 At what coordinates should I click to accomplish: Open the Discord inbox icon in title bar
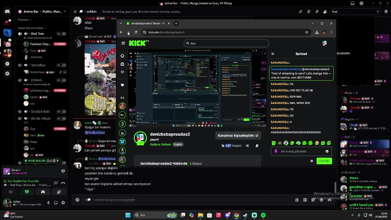pos(353,3)
